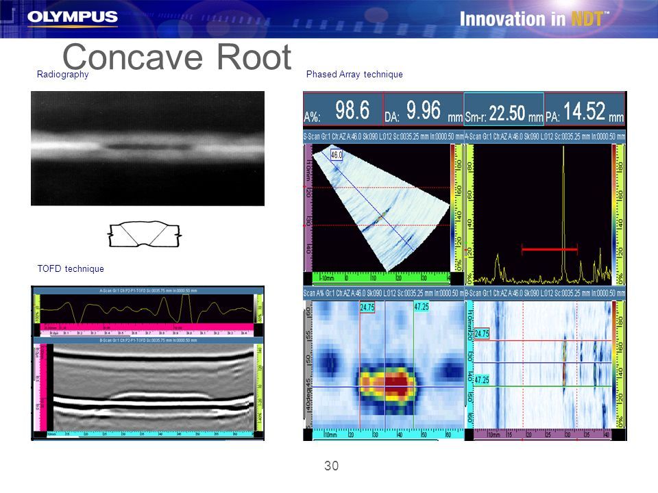
Task: Click the "Radiography" label
Action: coord(62,74)
